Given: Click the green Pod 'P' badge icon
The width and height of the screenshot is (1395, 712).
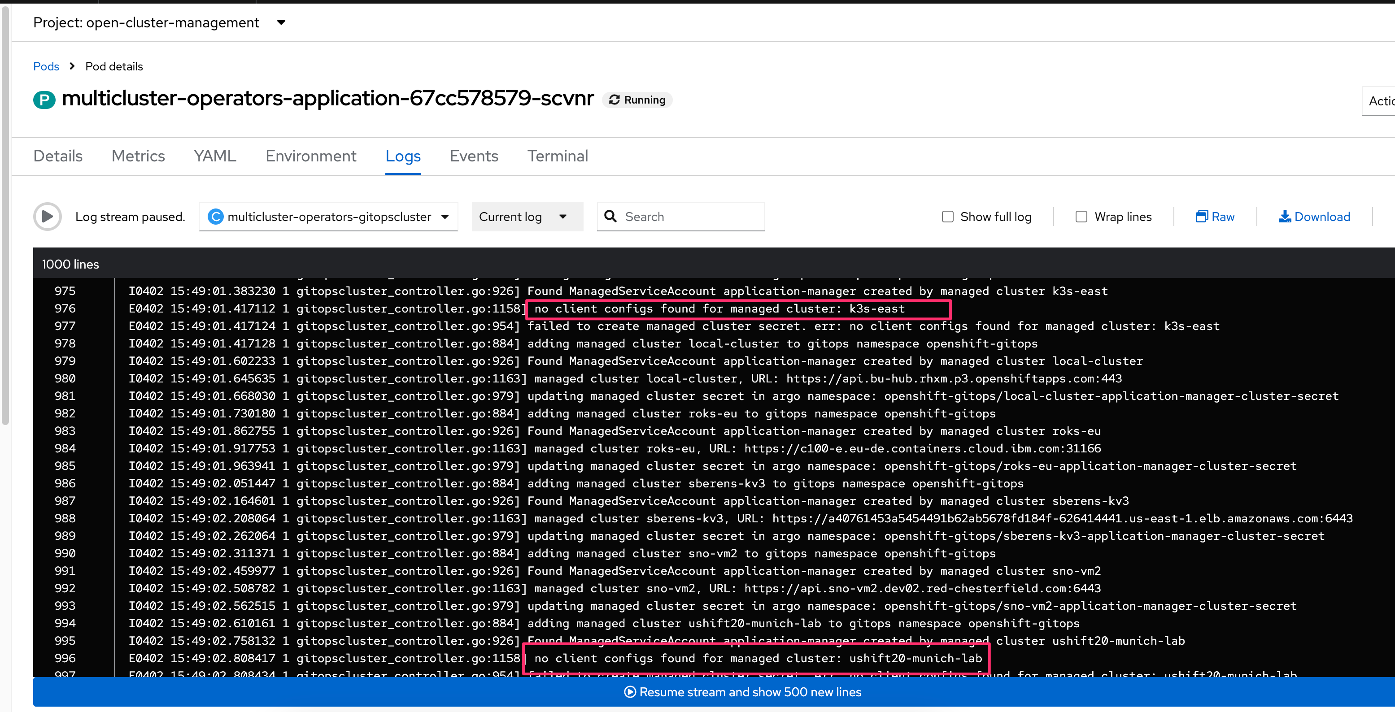Looking at the screenshot, I should coord(44,100).
